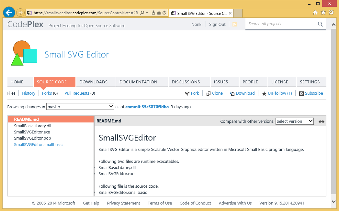
Task: Open SmallSVGEditor.smallbasic in file list
Action: tap(38, 144)
